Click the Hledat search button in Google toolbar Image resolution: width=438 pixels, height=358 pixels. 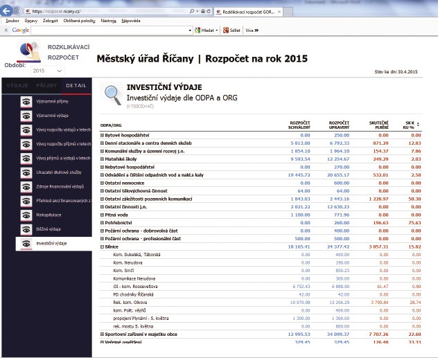204,30
